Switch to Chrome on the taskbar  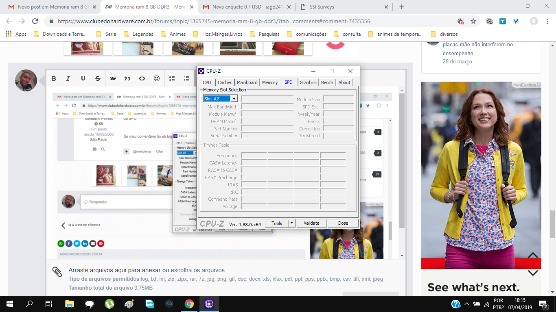(189, 303)
